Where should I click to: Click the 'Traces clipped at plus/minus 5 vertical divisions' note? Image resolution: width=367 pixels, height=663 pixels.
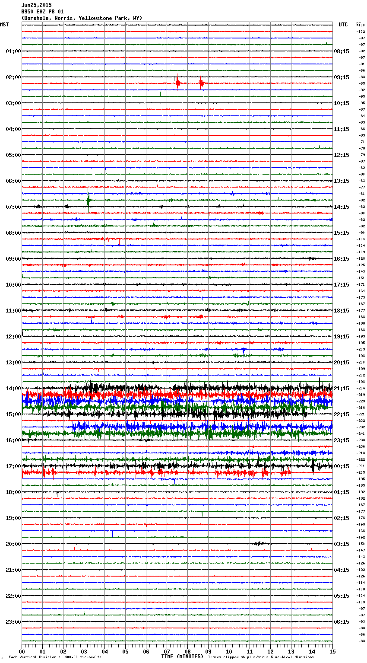261,657
